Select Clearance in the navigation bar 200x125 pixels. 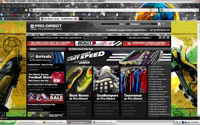pos(141,35)
